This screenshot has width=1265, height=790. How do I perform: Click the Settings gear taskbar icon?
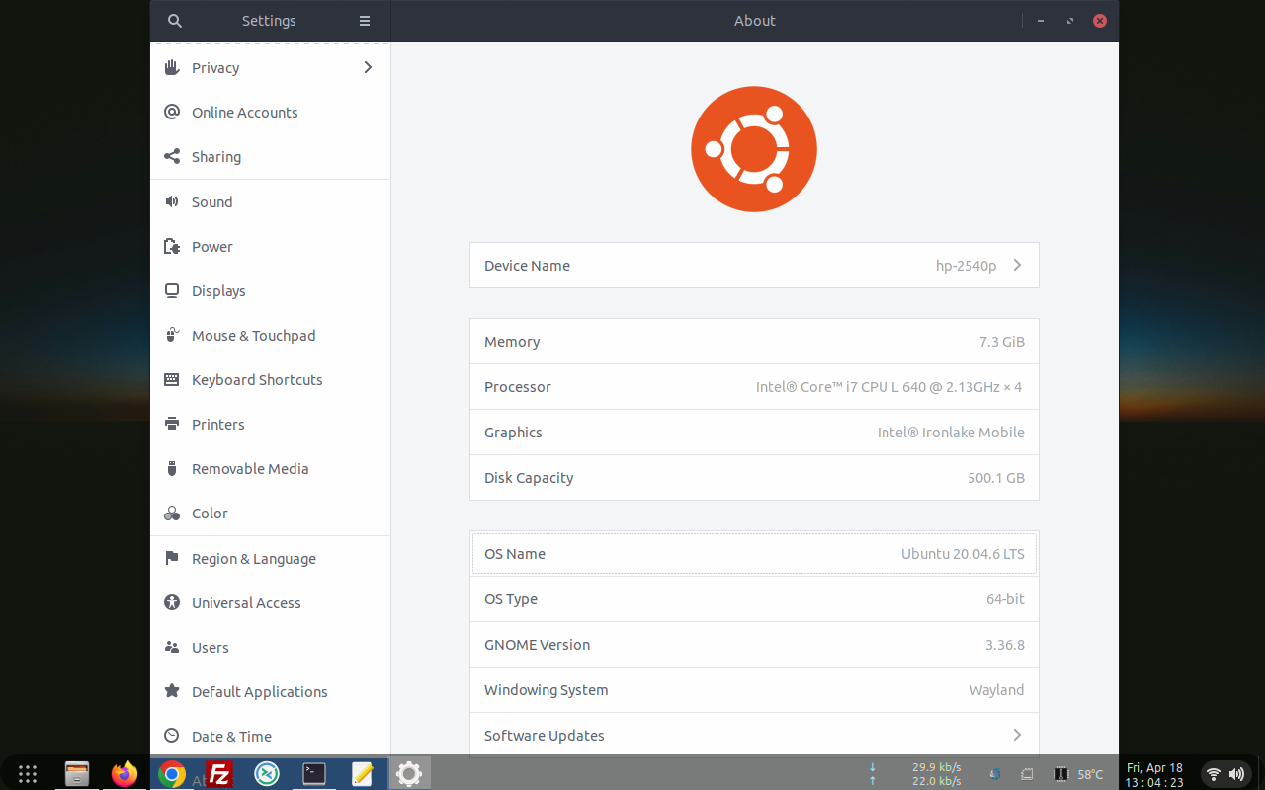(409, 774)
